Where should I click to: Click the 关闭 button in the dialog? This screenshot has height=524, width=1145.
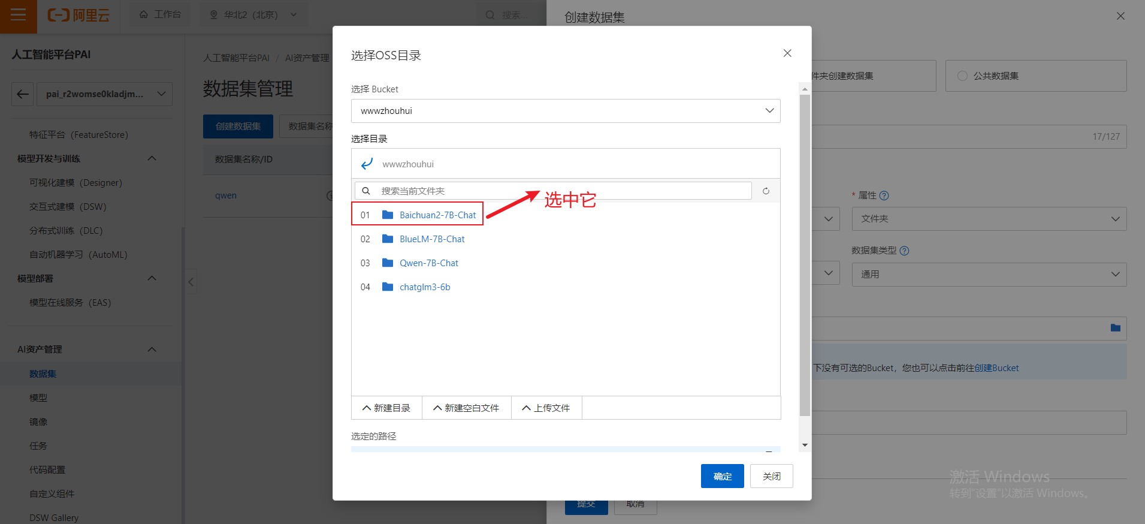771,476
